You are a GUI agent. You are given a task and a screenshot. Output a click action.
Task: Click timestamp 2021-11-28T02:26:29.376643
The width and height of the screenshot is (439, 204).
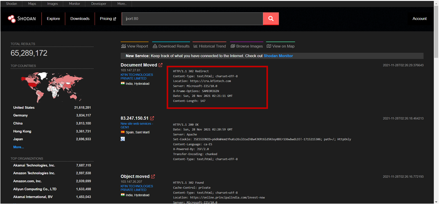(x=403, y=65)
